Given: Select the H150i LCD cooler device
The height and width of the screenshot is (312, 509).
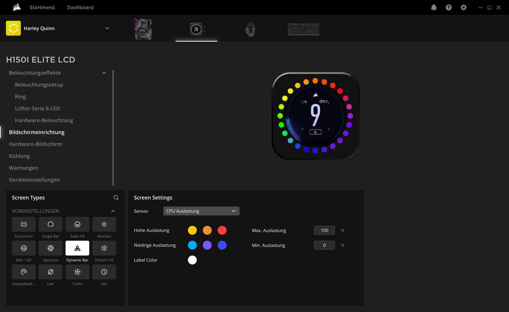Looking at the screenshot, I should tap(196, 29).
